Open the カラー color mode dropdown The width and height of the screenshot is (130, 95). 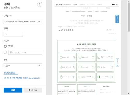click(23, 66)
